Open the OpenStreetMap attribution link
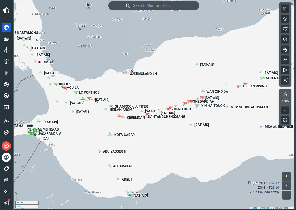Screen dimensions: 296x210 281,208
